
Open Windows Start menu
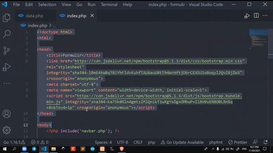coord(5,149)
